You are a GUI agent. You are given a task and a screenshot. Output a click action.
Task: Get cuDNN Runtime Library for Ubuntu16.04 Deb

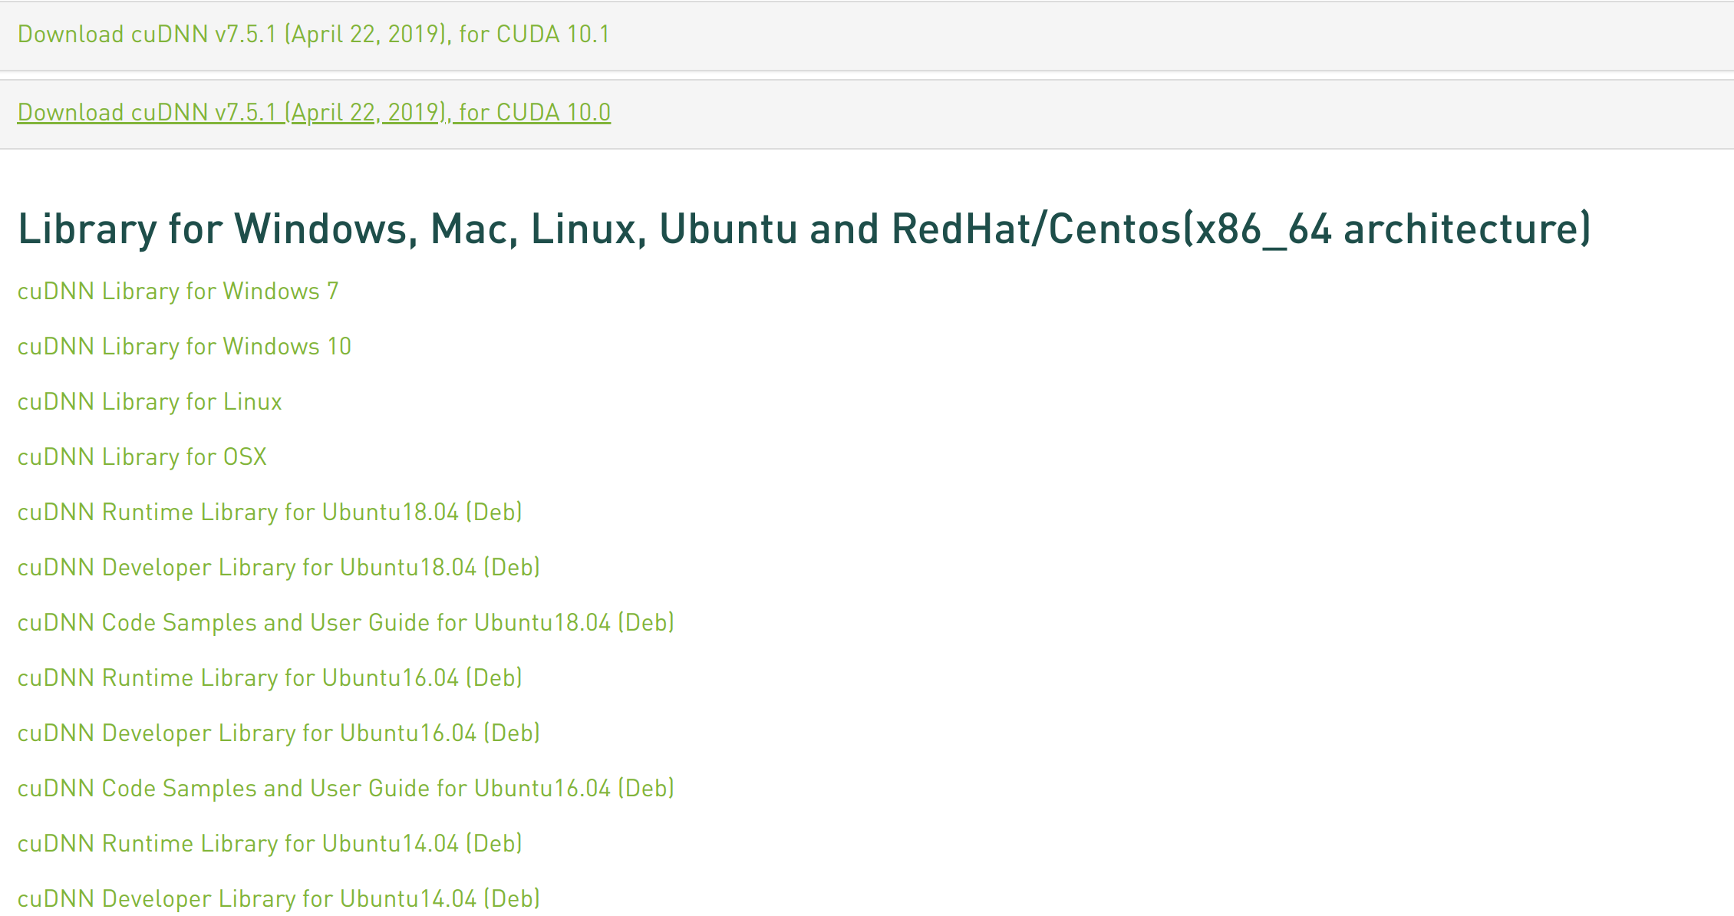pyautogui.click(x=269, y=678)
